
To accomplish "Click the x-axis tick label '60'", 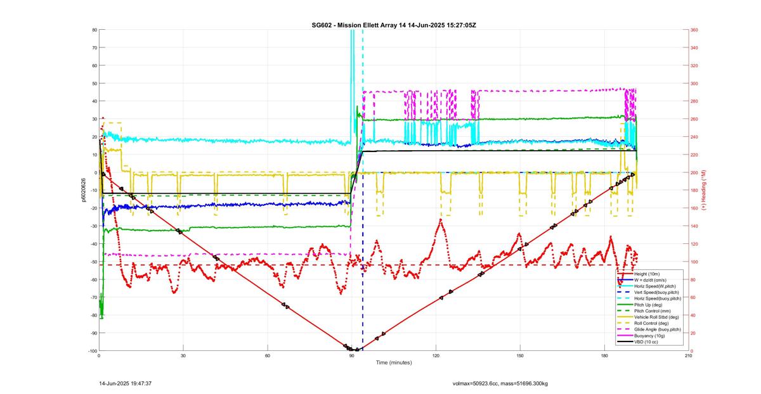I will coord(268,355).
